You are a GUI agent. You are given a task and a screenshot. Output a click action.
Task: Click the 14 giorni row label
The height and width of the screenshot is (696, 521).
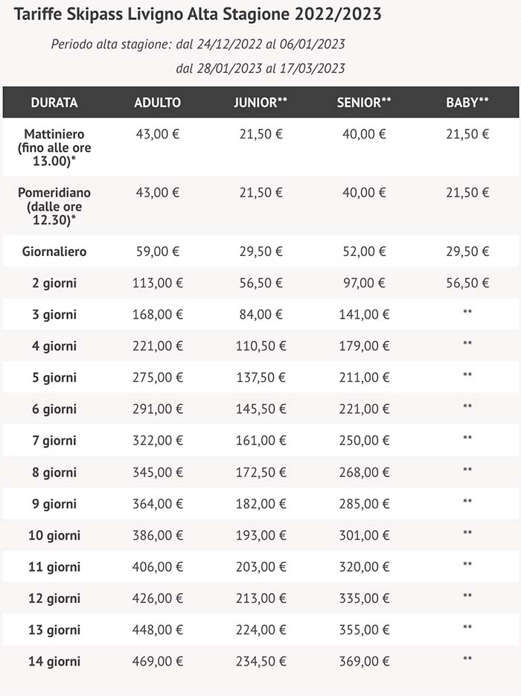[54, 662]
